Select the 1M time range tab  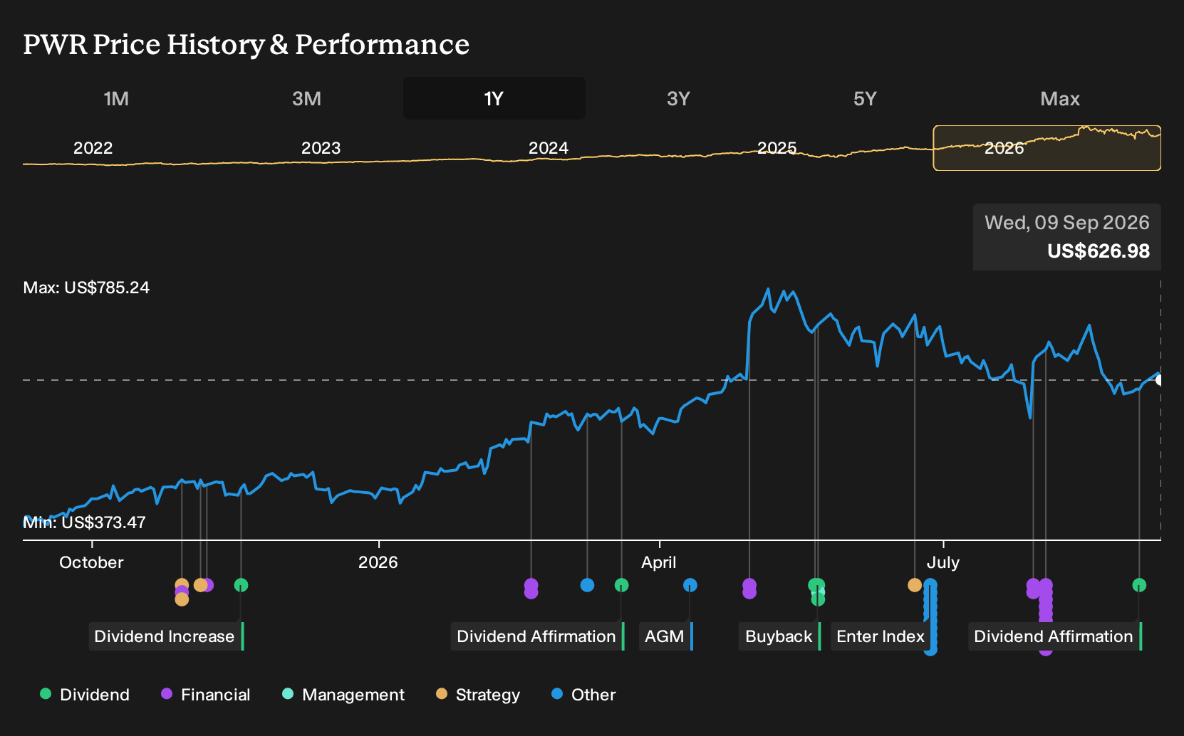coord(116,98)
